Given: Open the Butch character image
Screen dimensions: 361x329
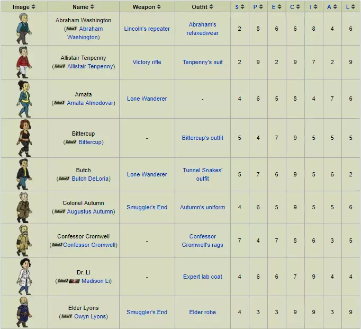Looking at the screenshot, I should point(24,174).
